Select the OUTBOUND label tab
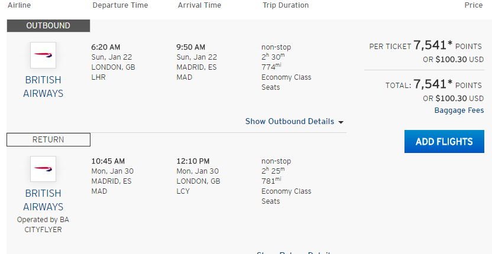 coord(48,26)
